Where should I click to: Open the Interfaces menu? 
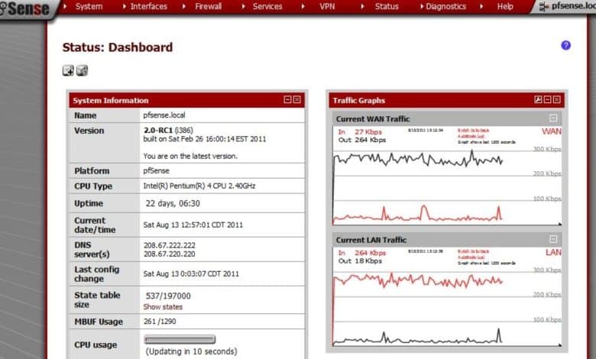click(149, 6)
